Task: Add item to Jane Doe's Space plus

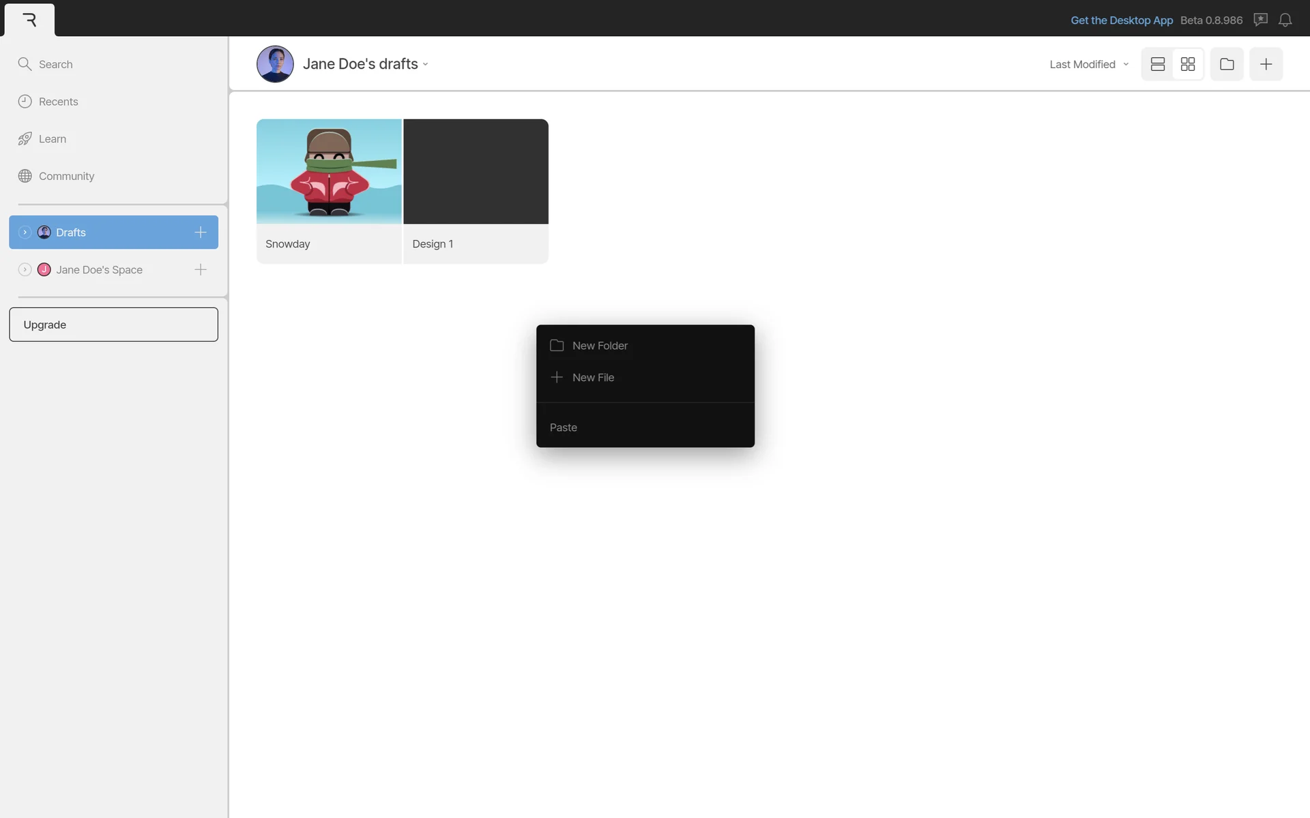Action: pos(200,270)
